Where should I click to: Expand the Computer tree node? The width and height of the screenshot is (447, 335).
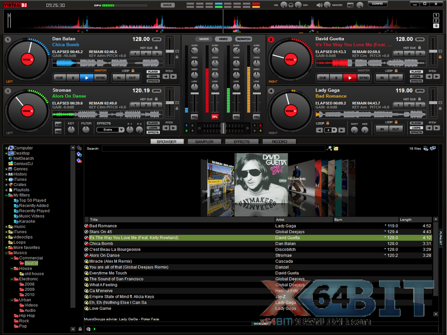(x=6, y=148)
